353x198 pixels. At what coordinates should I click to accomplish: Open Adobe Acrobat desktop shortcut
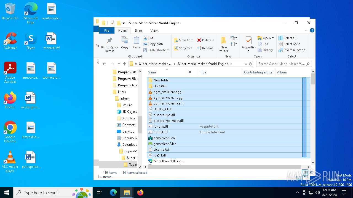click(x=10, y=73)
